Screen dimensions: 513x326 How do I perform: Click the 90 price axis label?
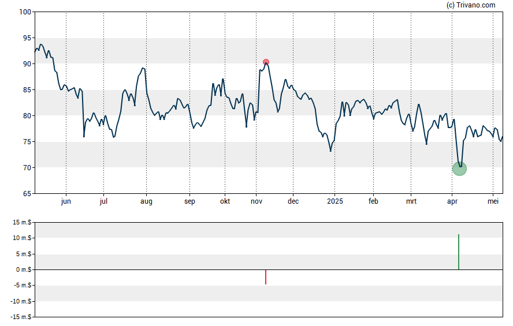pyautogui.click(x=27, y=64)
